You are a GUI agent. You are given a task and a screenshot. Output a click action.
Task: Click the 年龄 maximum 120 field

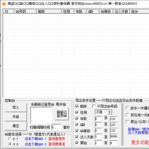tap(114, 119)
